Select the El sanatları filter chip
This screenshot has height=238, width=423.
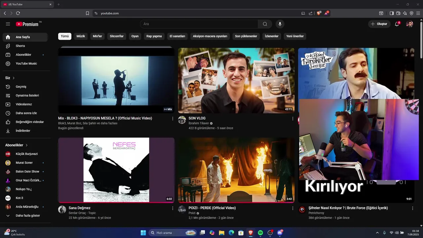[177, 36]
